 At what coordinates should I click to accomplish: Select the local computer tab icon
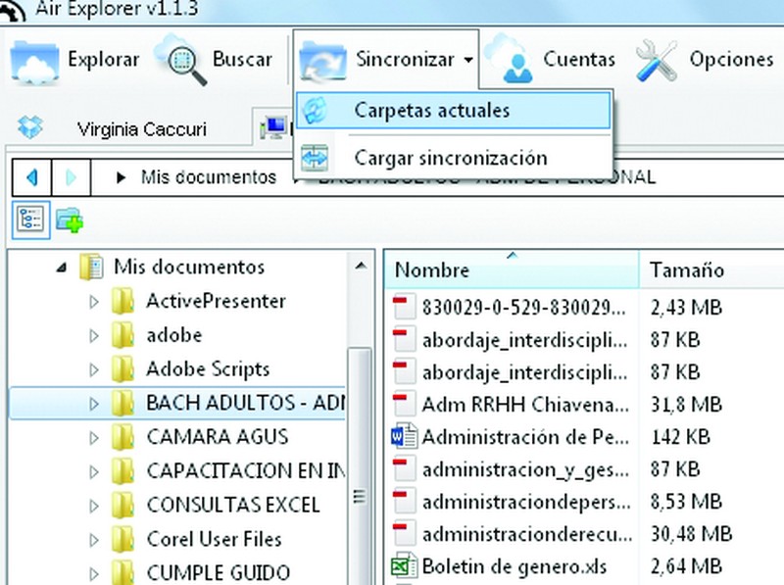tap(274, 128)
